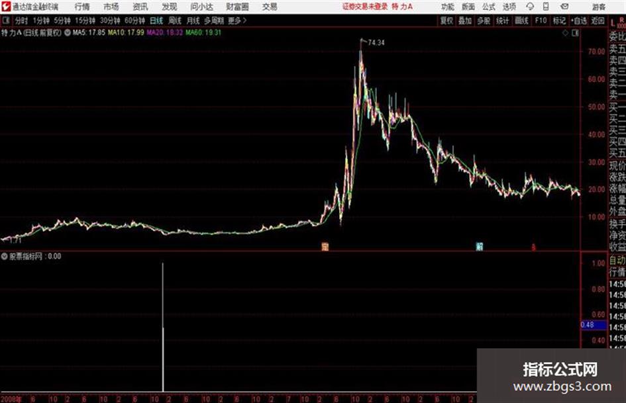Image resolution: width=626 pixels, height=403 pixels.
Task: Open the mail envelope icon
Action: coord(564,7)
